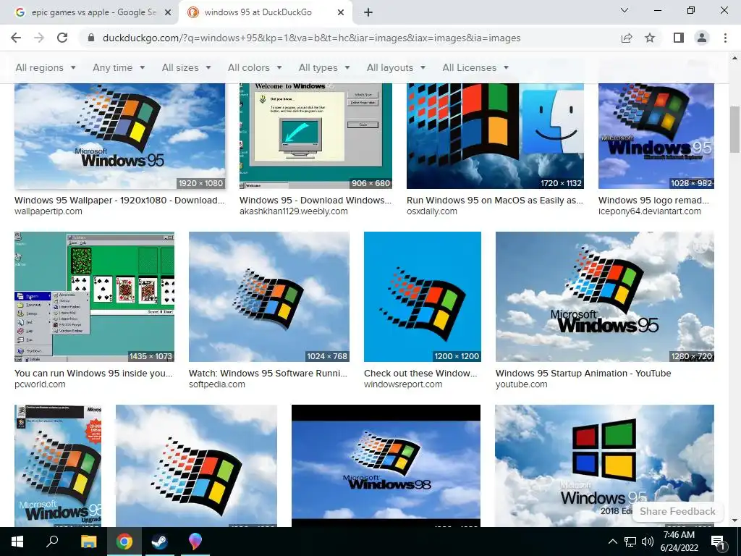Open the network tray icon
Screen dimensions: 741x556
point(630,542)
